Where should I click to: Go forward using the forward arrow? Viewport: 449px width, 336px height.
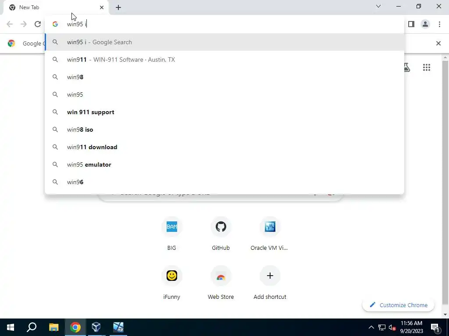coord(24,24)
